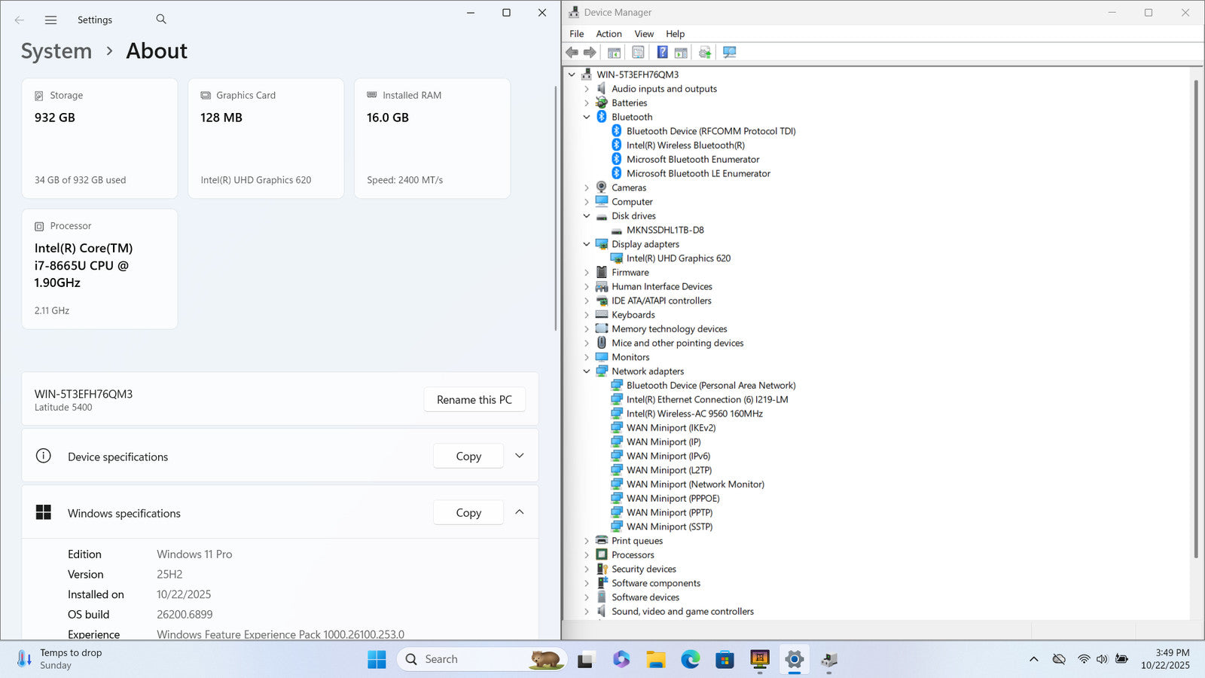
Task: Click Show/Hide Console Tree toolbar icon
Action: click(614, 52)
